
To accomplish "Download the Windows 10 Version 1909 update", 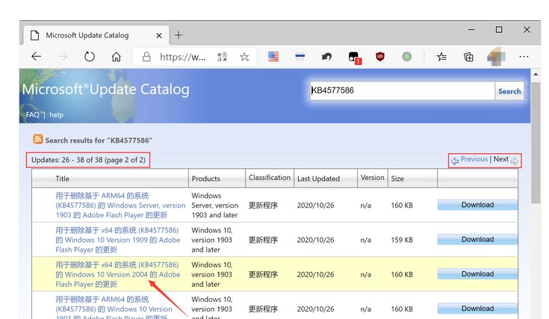I will tap(477, 240).
